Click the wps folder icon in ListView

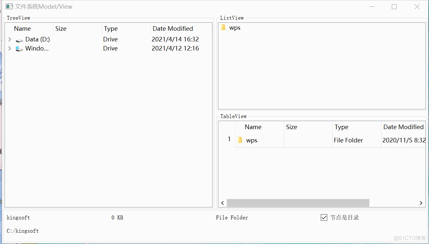[223, 28]
